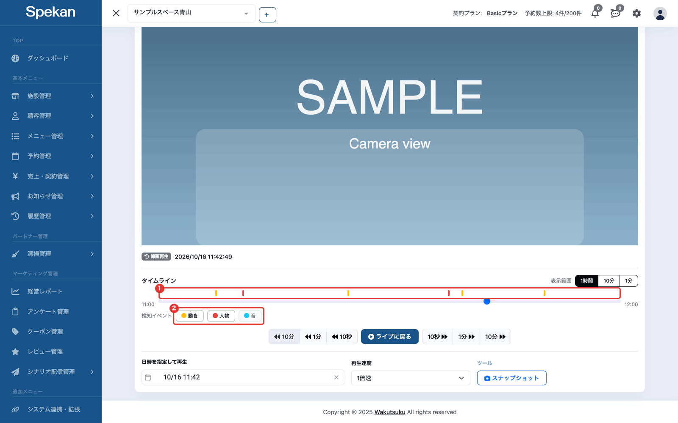Toggle the 人物 person event filter
The width and height of the screenshot is (678, 423).
pyautogui.click(x=221, y=316)
